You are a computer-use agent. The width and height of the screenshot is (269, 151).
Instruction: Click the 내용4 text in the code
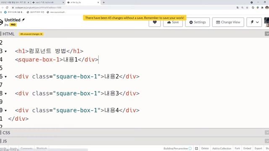click(x=111, y=110)
